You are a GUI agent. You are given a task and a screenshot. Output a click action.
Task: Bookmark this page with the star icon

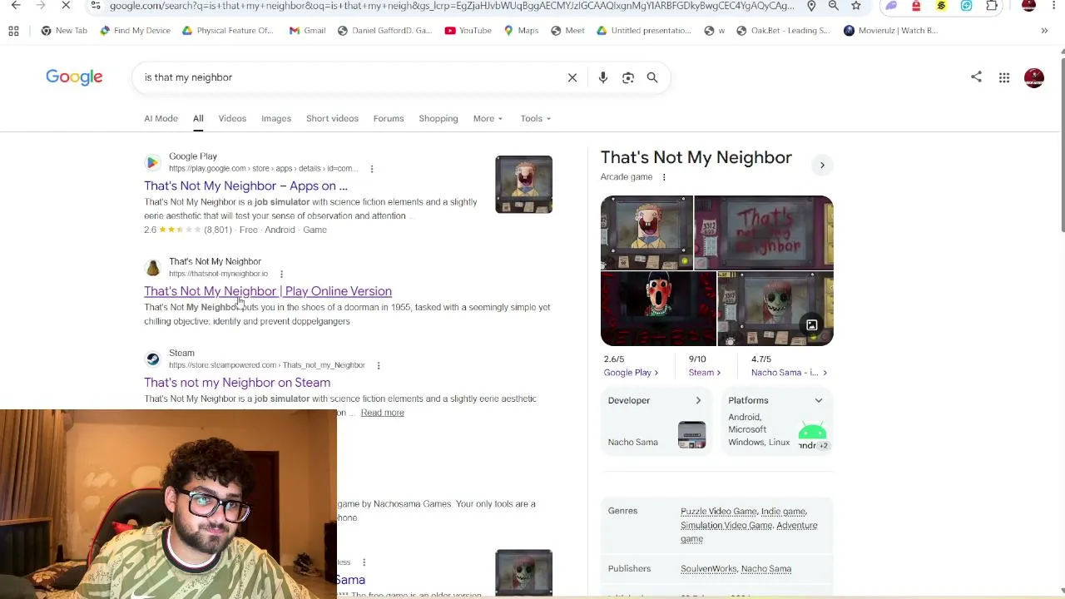pyautogui.click(x=856, y=6)
